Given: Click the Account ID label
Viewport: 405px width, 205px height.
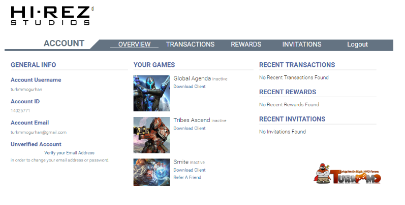Looking at the screenshot, I should [x=25, y=101].
